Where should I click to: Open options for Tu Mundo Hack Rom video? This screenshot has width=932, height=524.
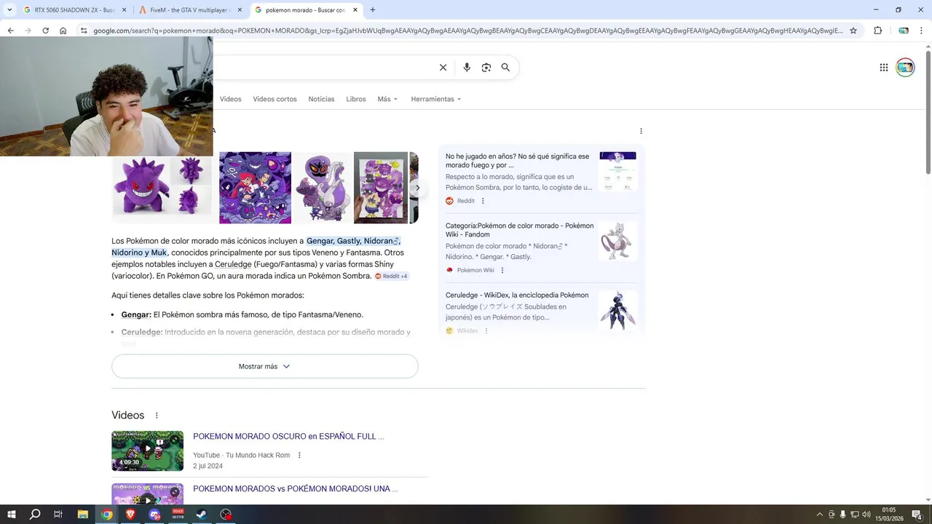[299, 456]
